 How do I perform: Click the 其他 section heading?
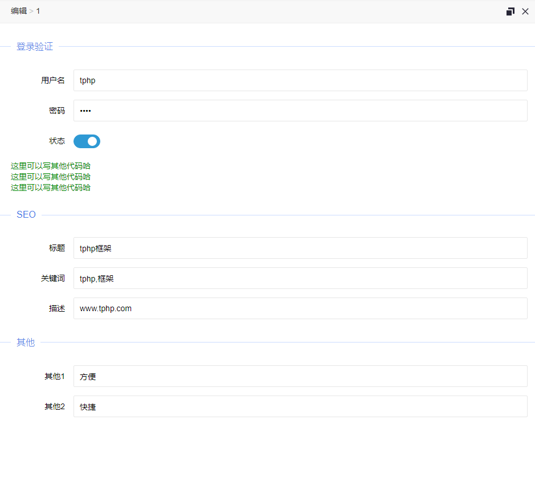click(26, 343)
